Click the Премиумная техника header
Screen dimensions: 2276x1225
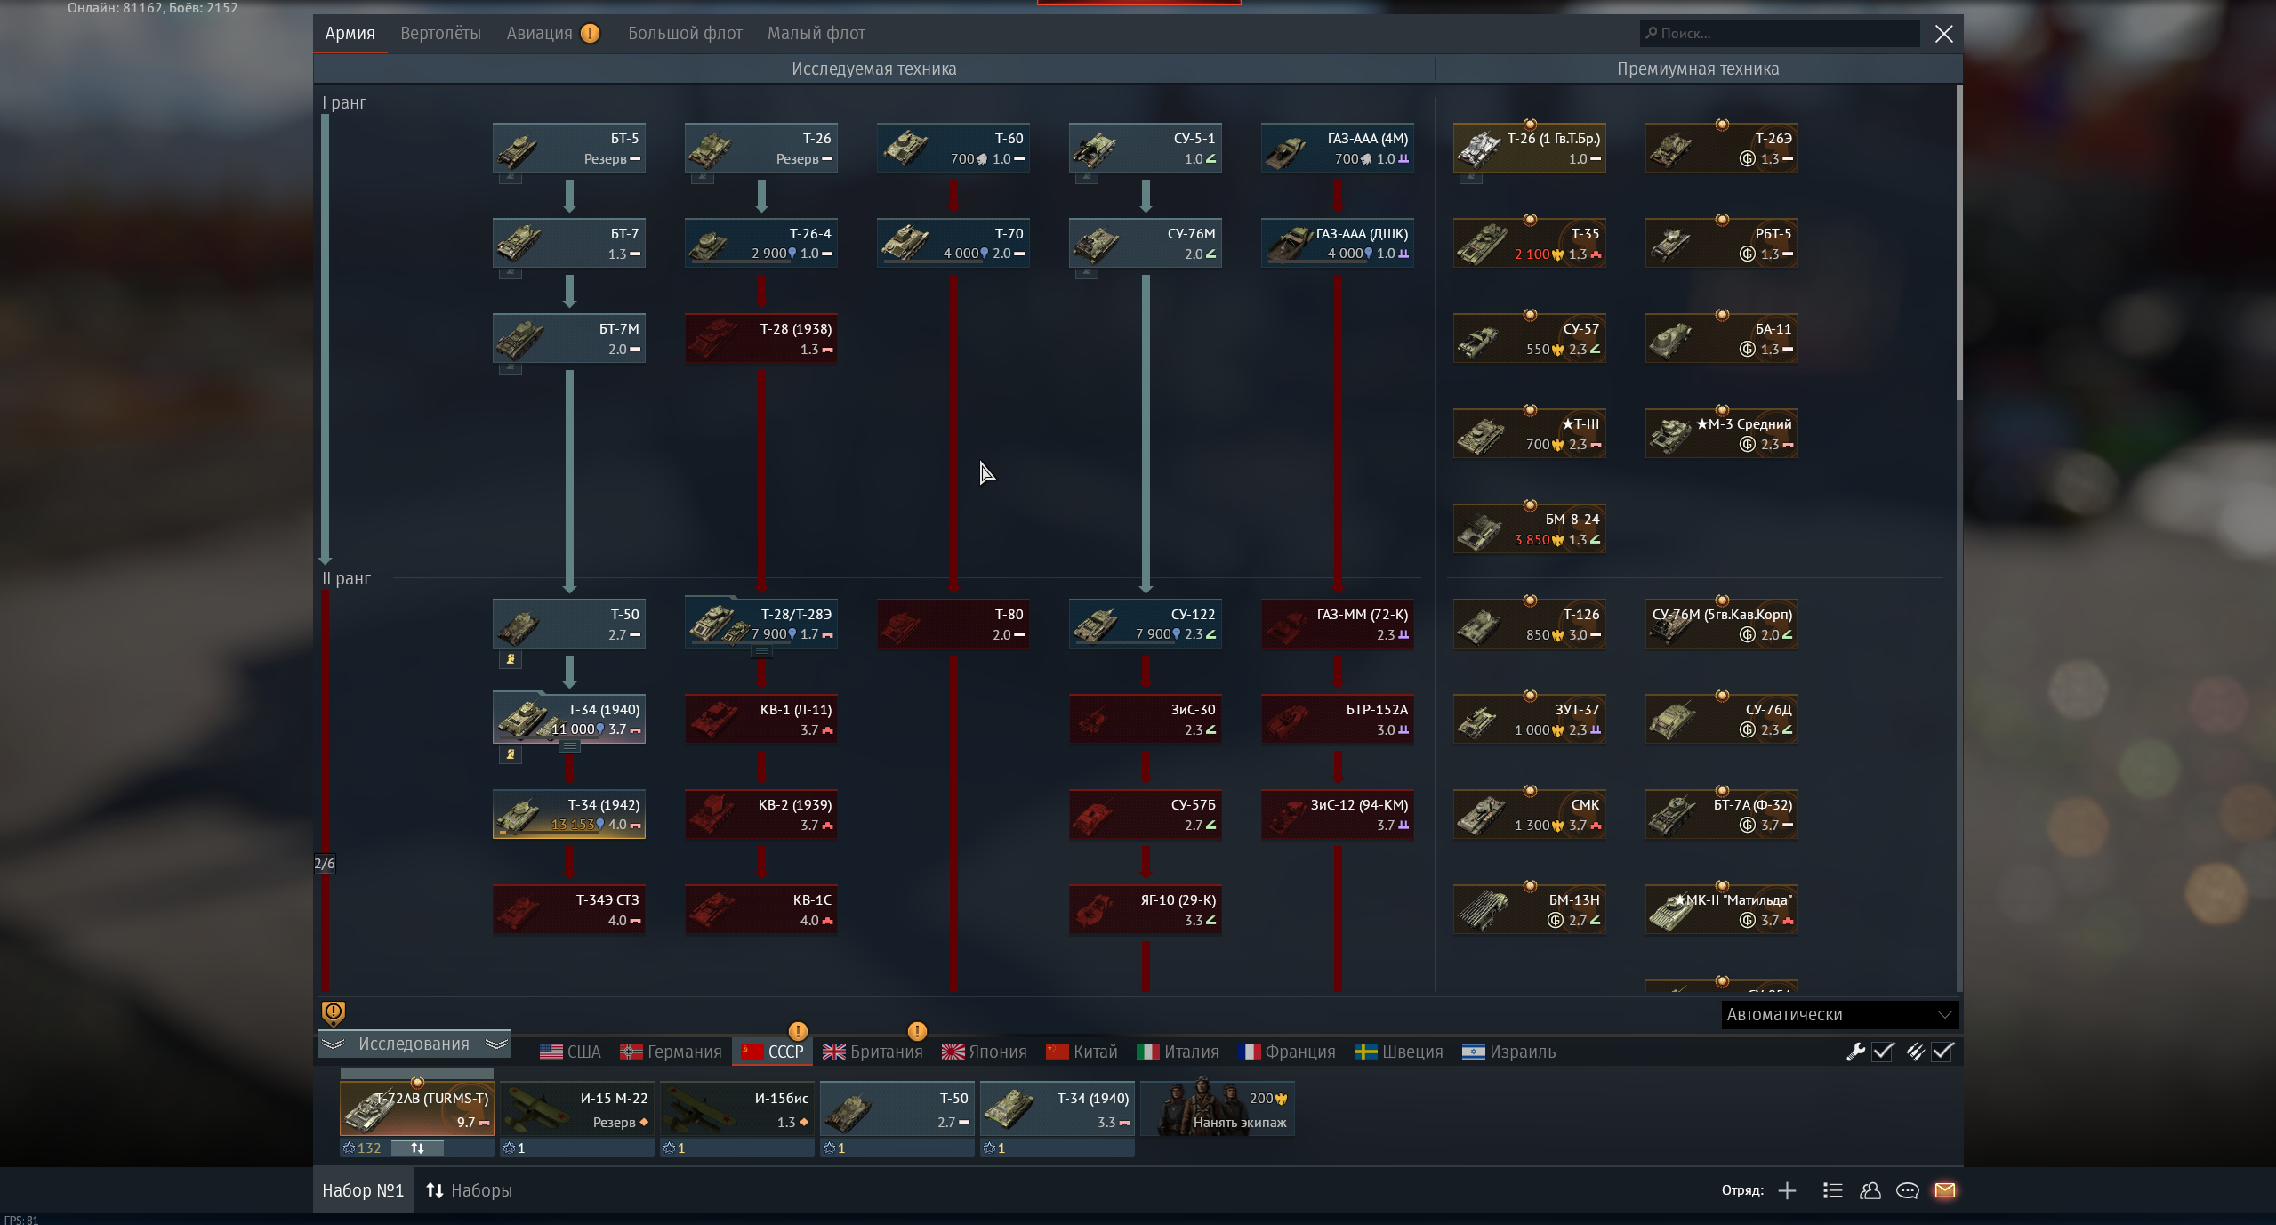tap(1698, 69)
